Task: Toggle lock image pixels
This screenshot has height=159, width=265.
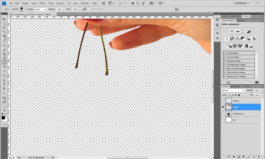Action: point(232,95)
